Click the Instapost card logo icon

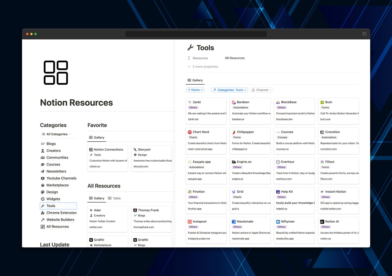pos(190,221)
